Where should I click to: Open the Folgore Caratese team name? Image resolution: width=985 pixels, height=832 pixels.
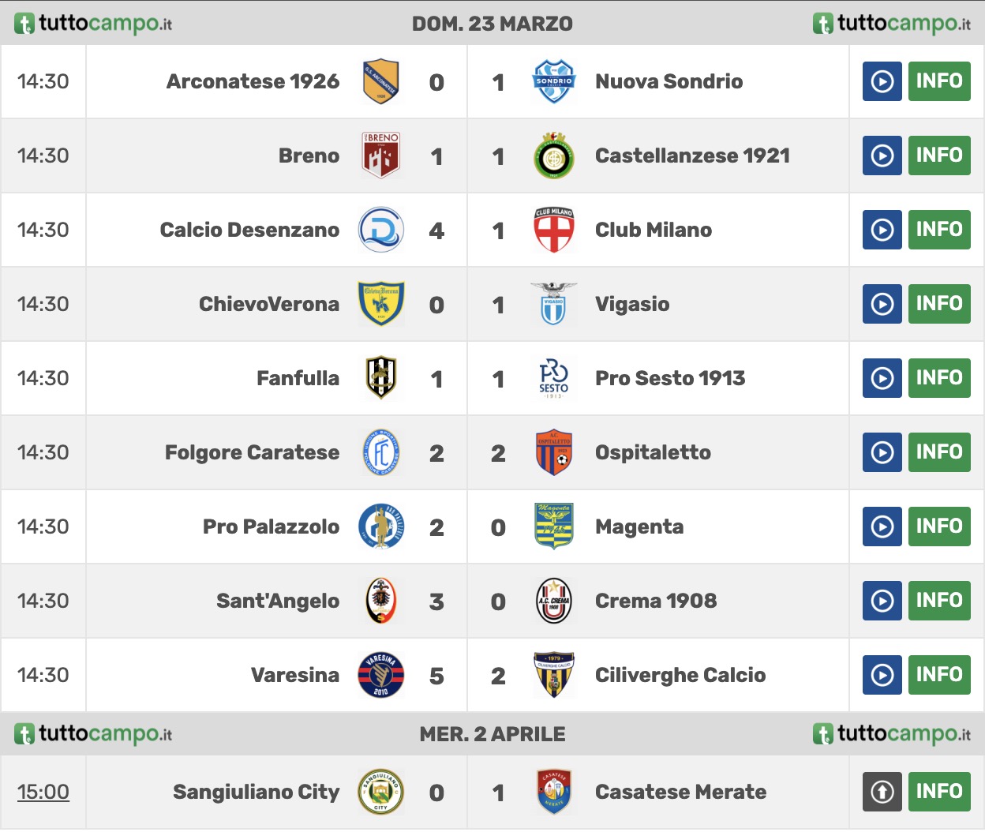(x=252, y=452)
